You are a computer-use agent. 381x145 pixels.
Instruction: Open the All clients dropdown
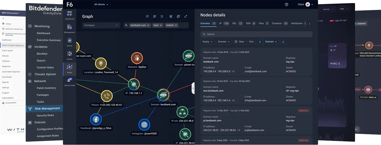pos(101,5)
